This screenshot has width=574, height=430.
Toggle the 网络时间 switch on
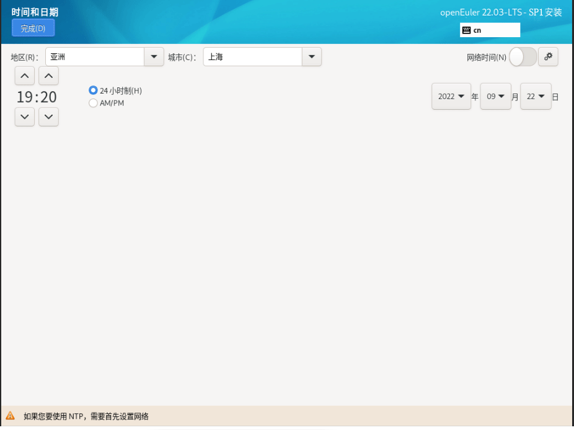pos(523,57)
